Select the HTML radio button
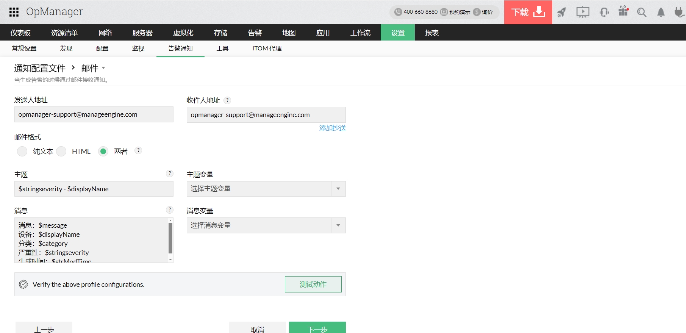The width and height of the screenshot is (686, 333). [x=61, y=152]
